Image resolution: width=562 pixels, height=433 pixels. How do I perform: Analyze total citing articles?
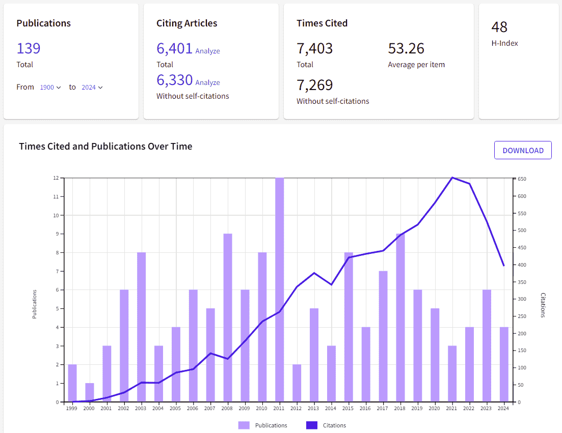207,51
